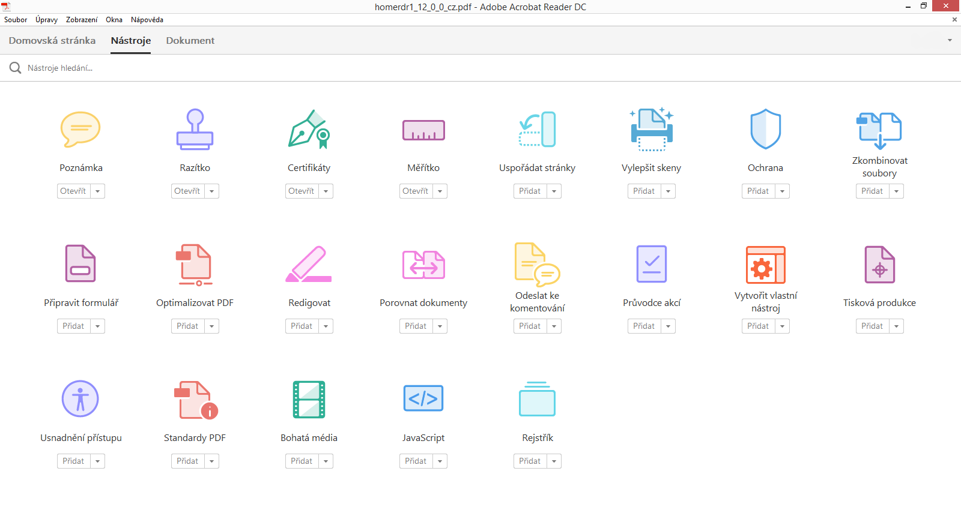The width and height of the screenshot is (961, 516).
Task: Select the JavaScript code icon
Action: click(423, 398)
